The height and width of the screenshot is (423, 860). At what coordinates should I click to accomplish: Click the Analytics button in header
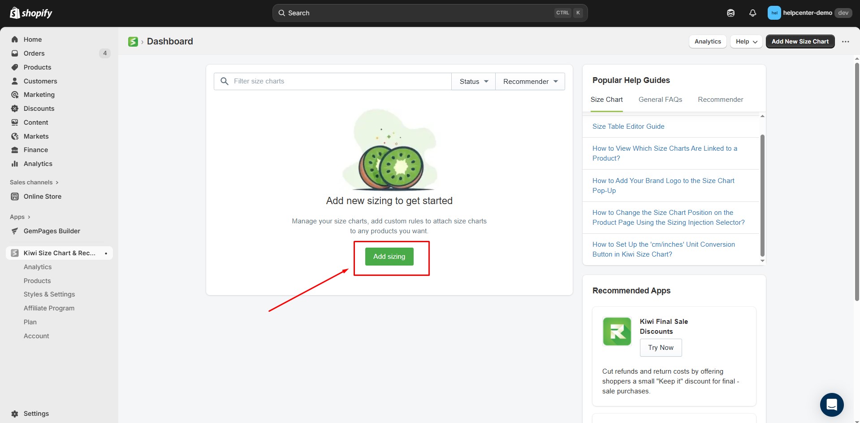coord(708,42)
